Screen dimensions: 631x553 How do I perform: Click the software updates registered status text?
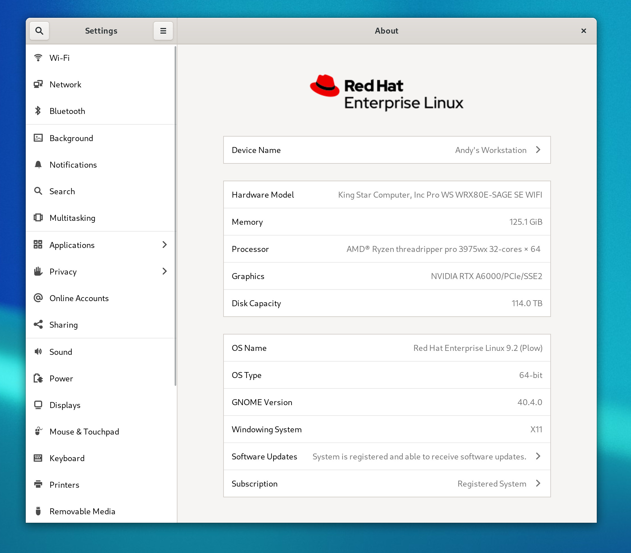[419, 457]
